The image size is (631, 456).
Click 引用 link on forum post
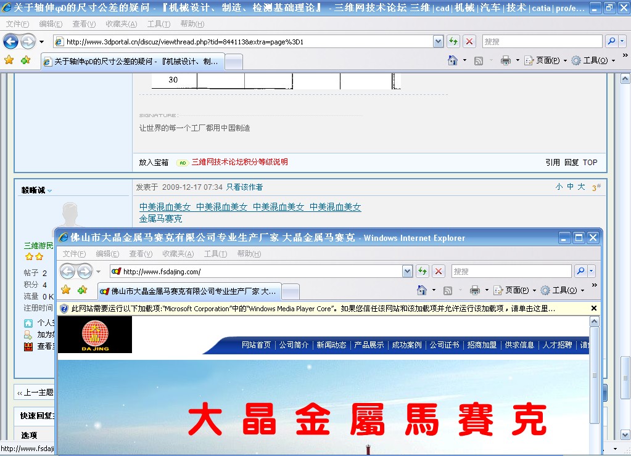pos(553,163)
